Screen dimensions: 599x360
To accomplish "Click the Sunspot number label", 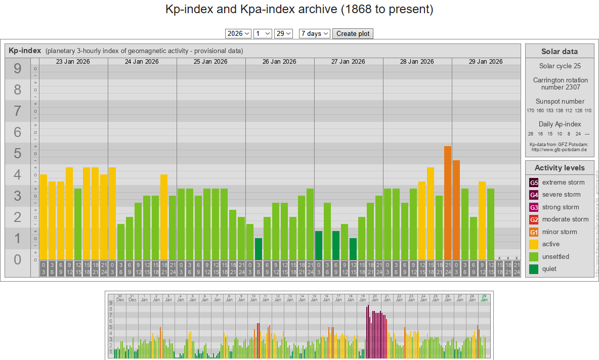I will [560, 102].
